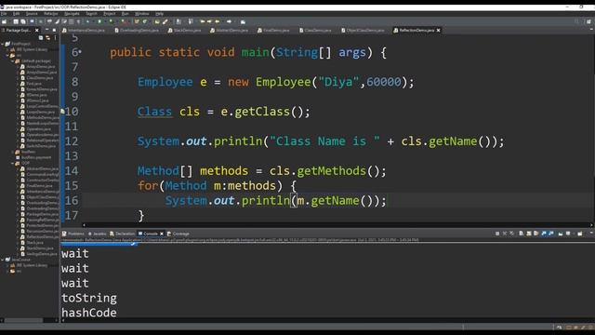Open the Search menu
The image size is (595, 335).
(x=91, y=14)
